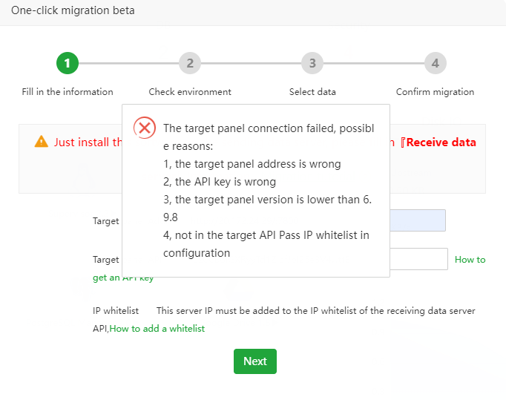Click the step 2 circle indicator
The image size is (506, 400).
point(190,63)
